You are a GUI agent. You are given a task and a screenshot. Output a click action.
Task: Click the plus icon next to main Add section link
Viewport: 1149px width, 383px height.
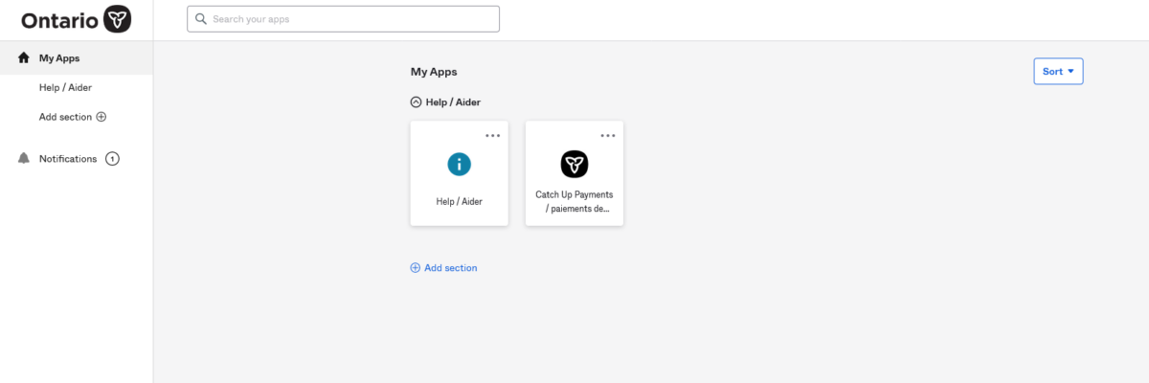[x=416, y=268]
